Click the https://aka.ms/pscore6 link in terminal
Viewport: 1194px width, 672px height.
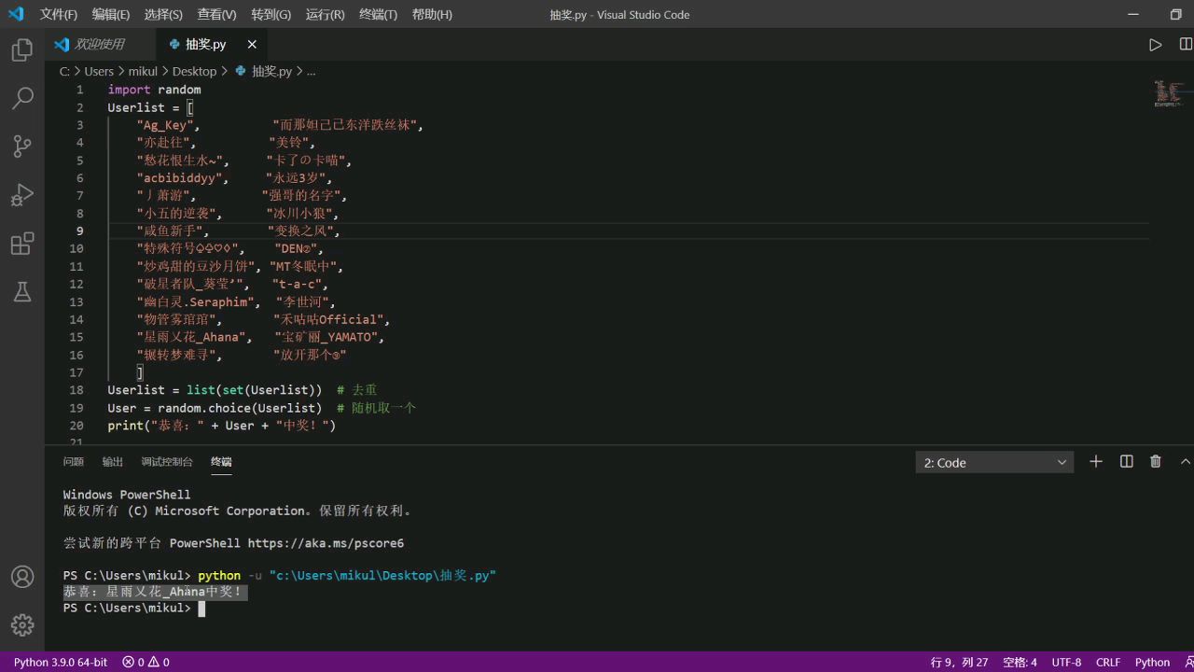coord(326,543)
